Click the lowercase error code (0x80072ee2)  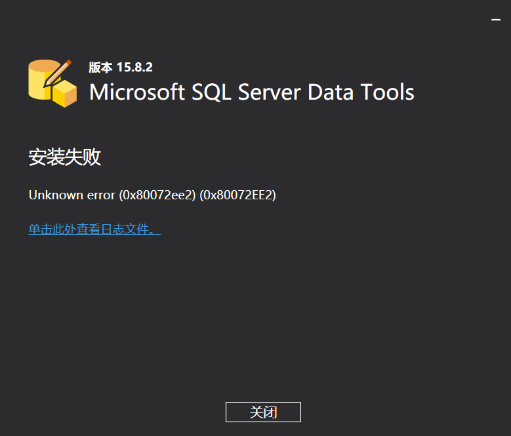point(157,195)
